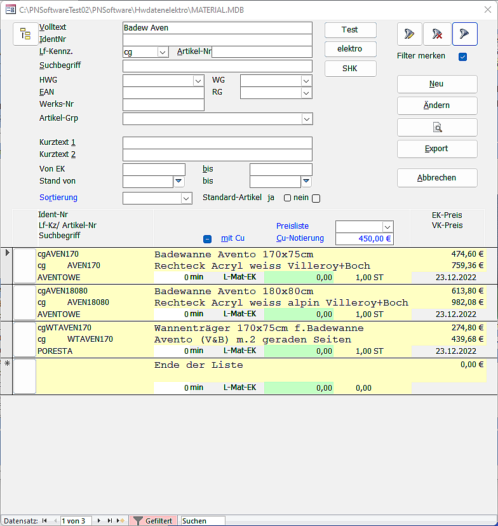Jump to the first record in navigator
The height and width of the screenshot is (526, 498).
click(x=44, y=521)
